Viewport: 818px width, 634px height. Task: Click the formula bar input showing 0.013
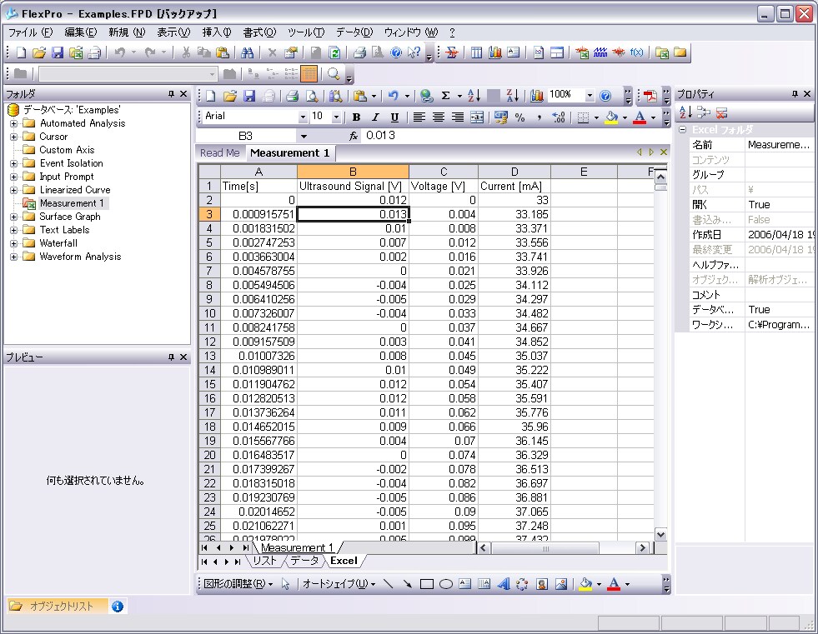pyautogui.click(x=514, y=136)
